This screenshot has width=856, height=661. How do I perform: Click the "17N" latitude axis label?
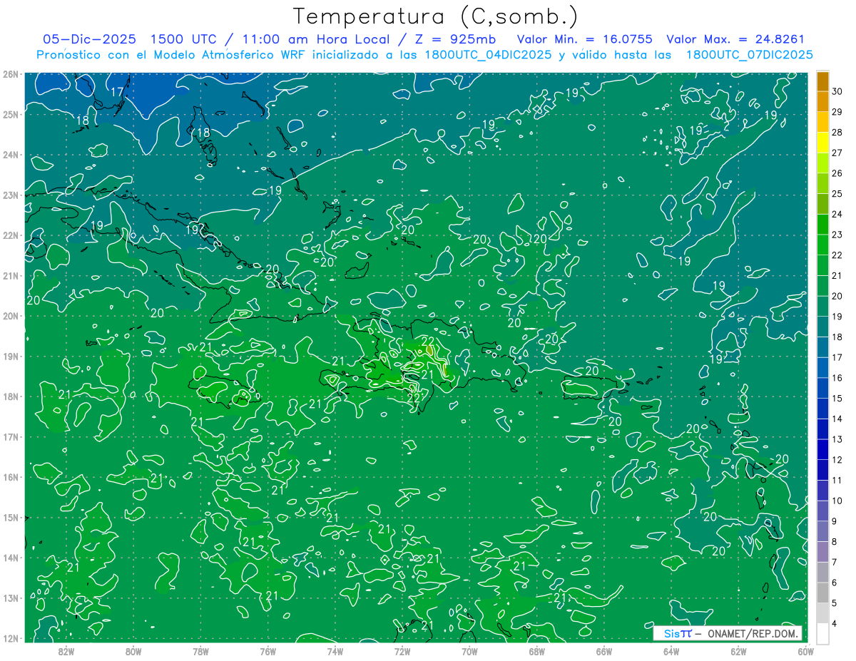(10, 436)
